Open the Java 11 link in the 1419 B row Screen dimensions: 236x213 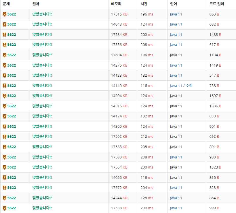176,65
